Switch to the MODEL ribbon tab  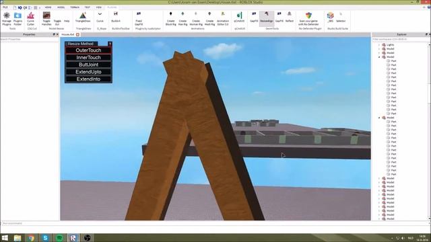61,7
